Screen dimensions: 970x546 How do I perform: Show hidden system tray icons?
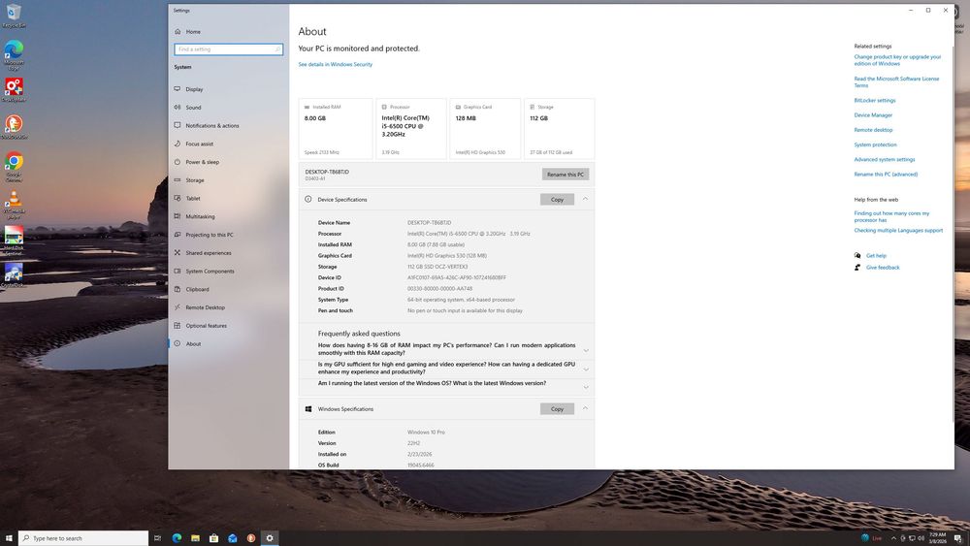[x=893, y=538]
